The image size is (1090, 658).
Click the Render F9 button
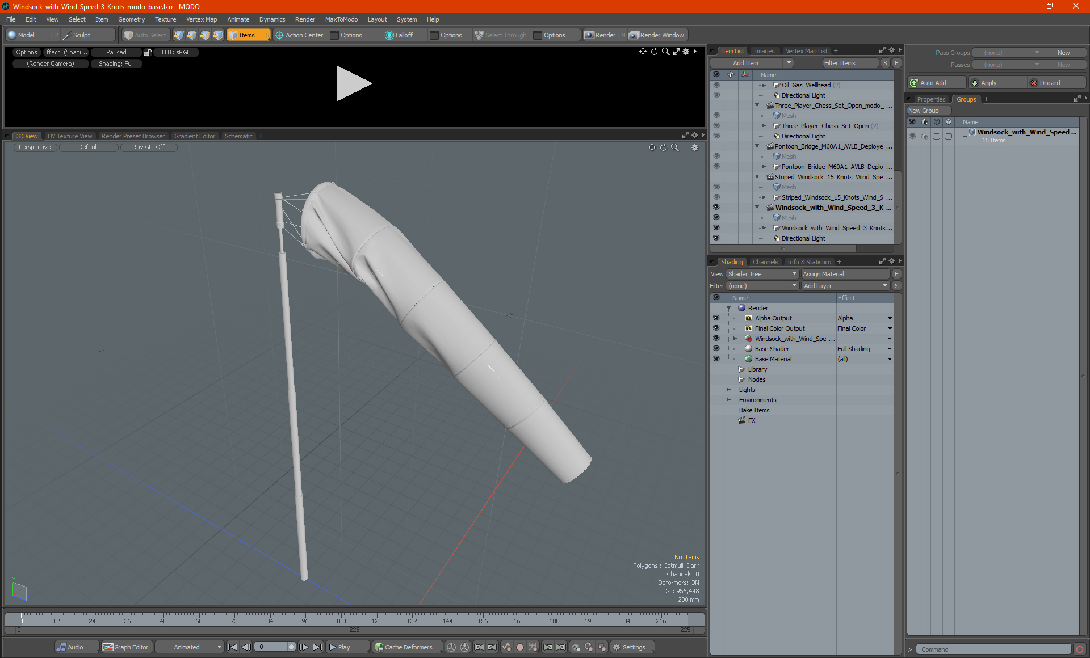tap(605, 35)
